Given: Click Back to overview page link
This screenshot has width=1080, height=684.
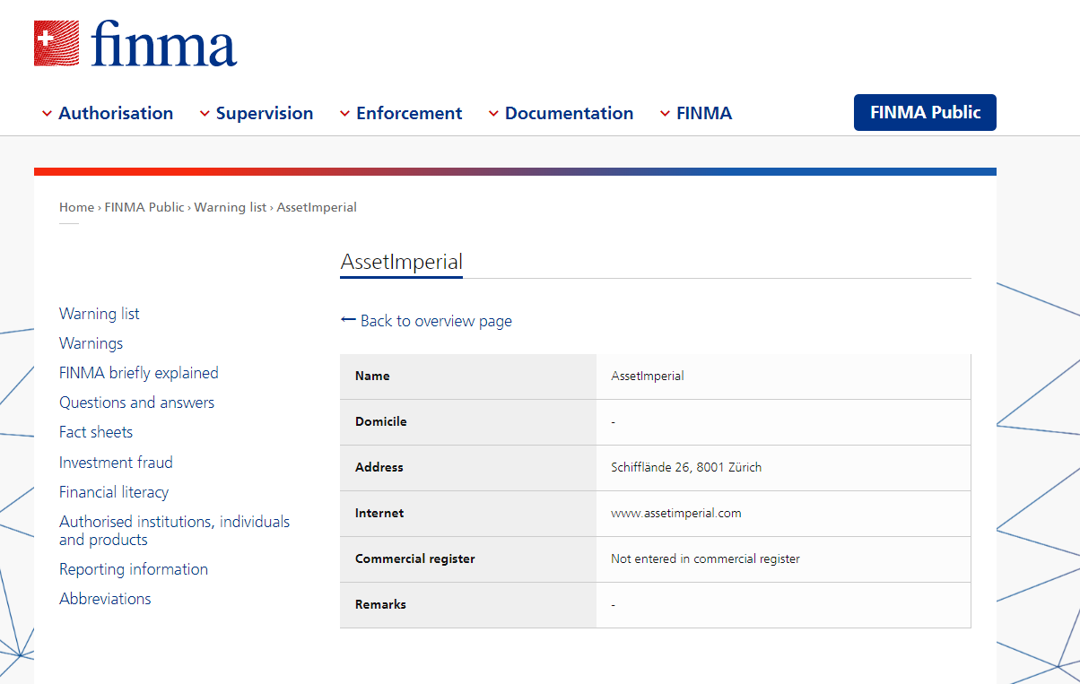Looking at the screenshot, I should click(x=436, y=321).
